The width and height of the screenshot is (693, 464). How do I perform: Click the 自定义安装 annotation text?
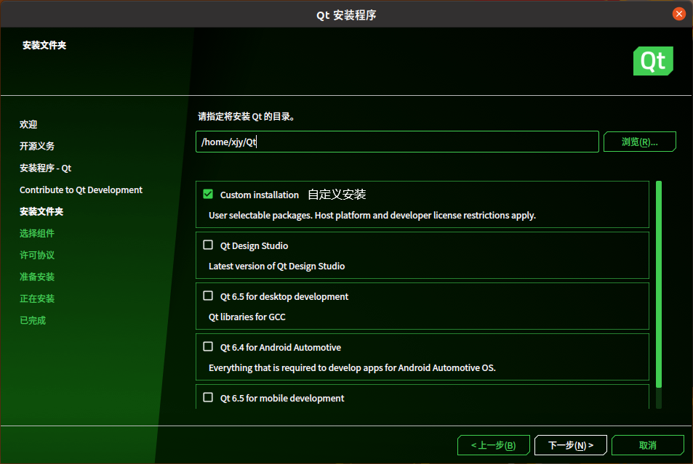click(x=337, y=195)
